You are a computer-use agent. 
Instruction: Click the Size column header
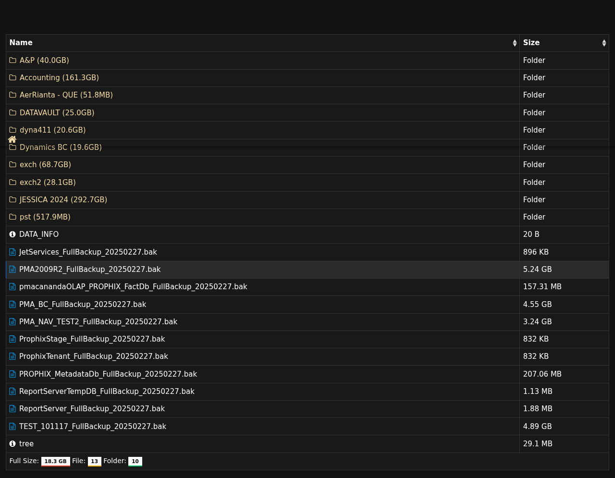[x=531, y=43]
